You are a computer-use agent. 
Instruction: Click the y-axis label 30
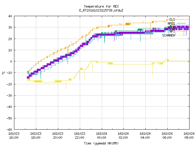10,27
